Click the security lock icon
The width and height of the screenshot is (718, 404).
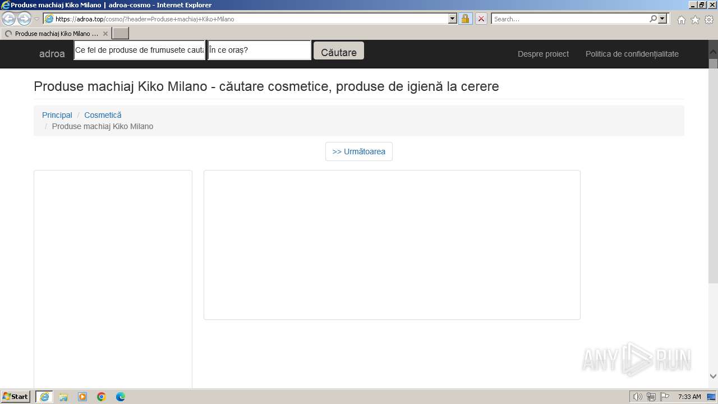tap(465, 19)
